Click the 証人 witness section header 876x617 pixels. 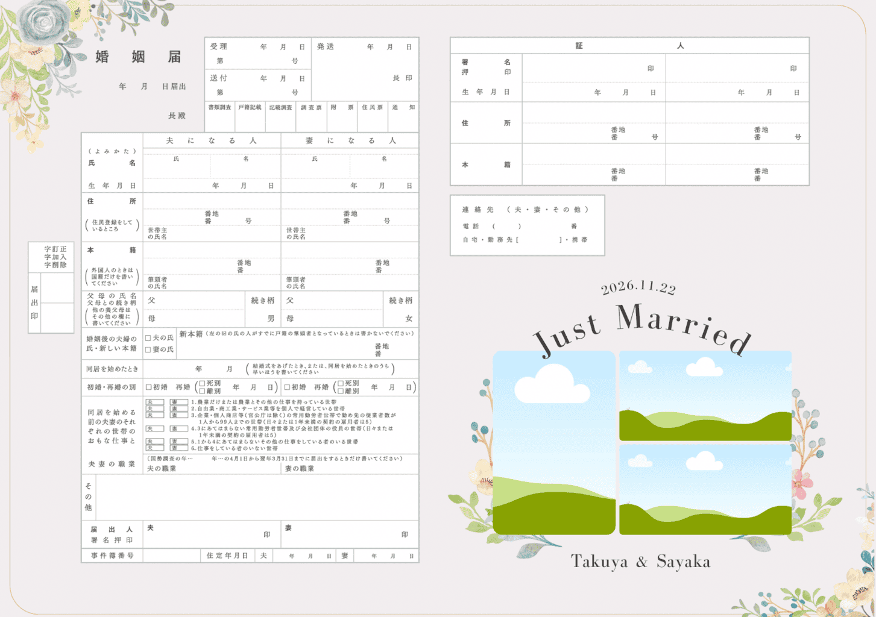tap(629, 46)
